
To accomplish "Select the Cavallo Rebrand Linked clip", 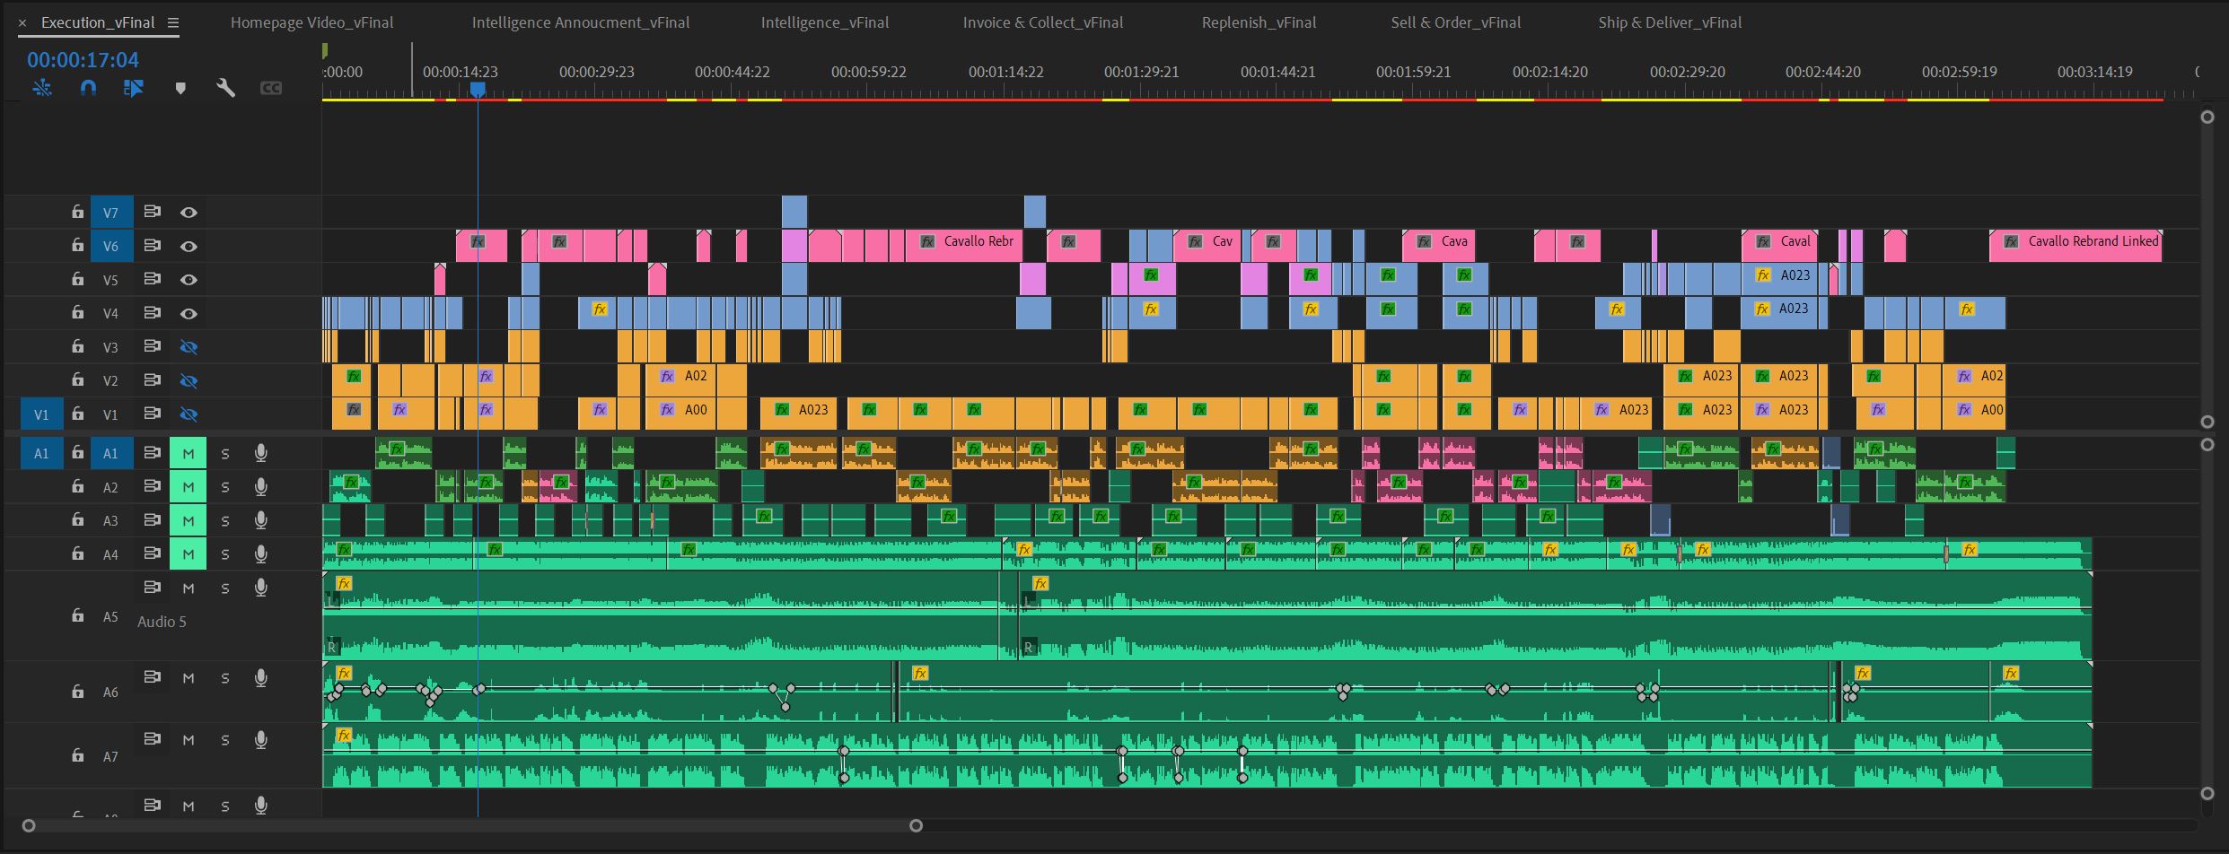I will [2075, 246].
